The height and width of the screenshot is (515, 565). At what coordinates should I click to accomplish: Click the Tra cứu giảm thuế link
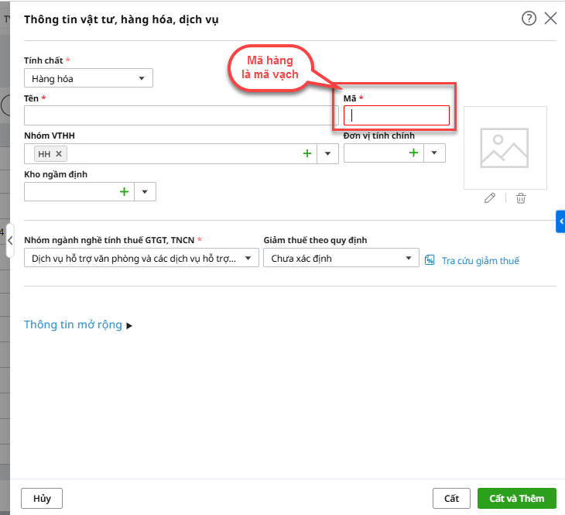click(x=480, y=261)
